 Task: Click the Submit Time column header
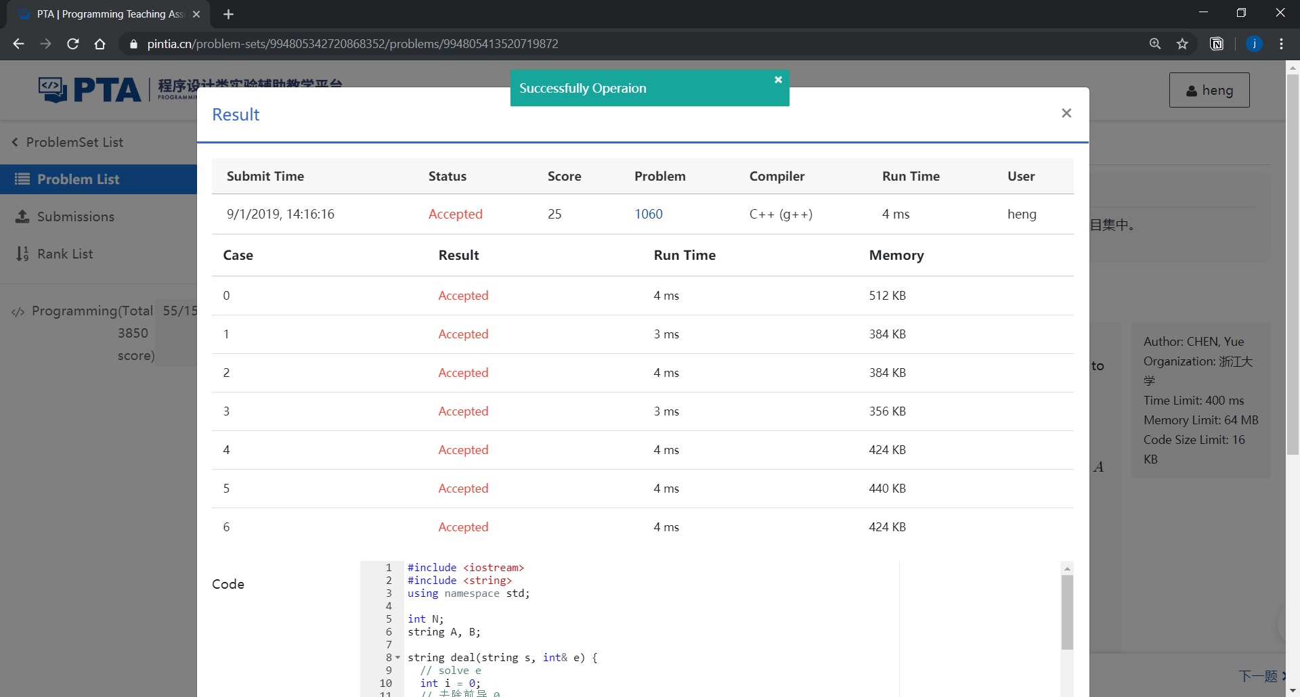point(265,176)
